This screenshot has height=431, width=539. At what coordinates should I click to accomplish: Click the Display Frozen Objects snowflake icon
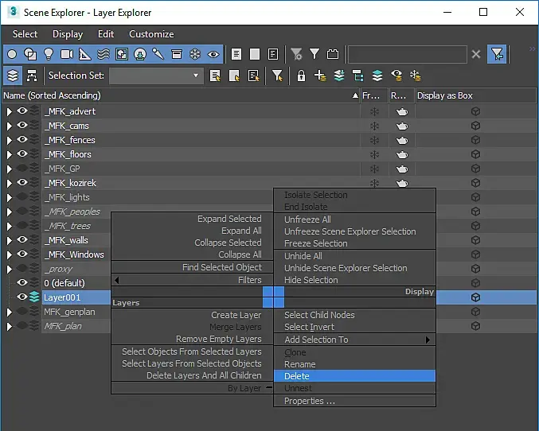coord(195,55)
